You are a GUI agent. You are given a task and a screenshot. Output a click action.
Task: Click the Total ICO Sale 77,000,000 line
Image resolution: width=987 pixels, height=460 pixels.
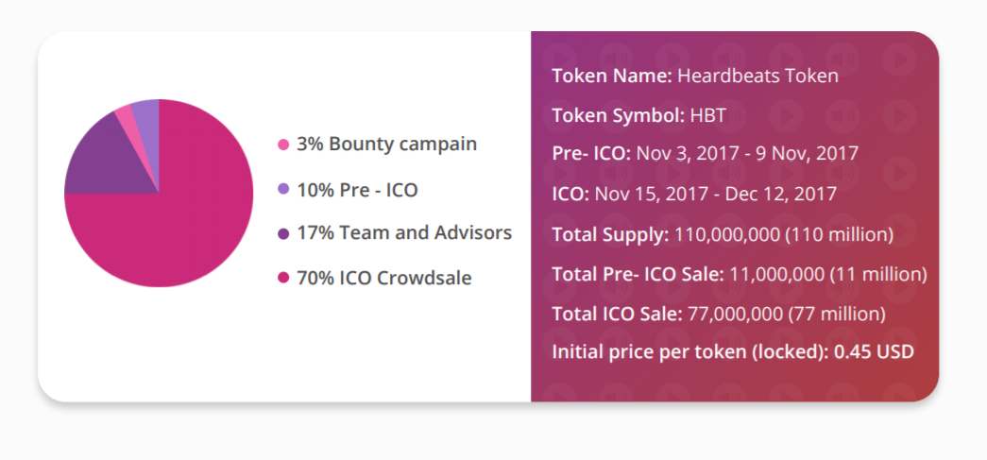click(719, 314)
